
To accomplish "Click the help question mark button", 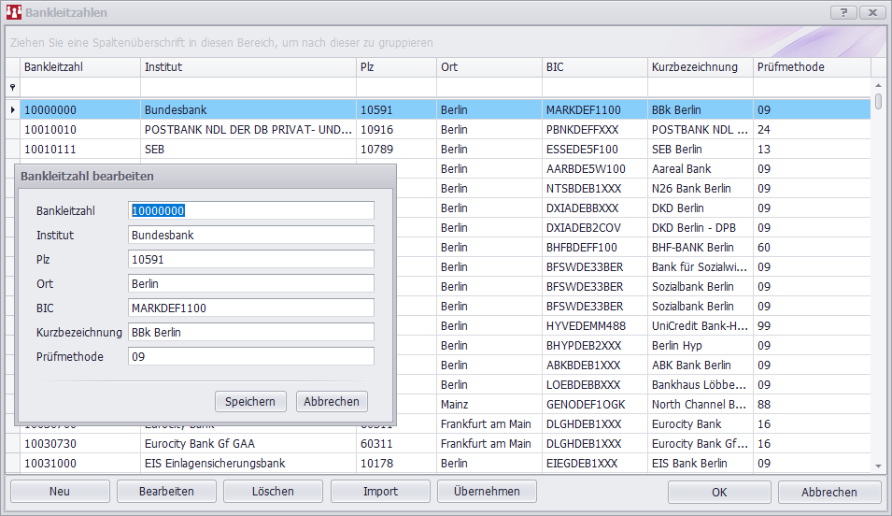I will 843,12.
